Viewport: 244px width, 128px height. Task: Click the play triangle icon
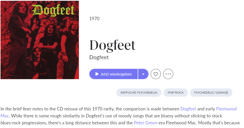click(x=97, y=74)
